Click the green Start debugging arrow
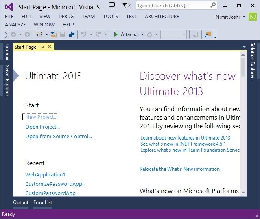Image resolution: width=260 pixels, height=219 pixels. coord(116,34)
